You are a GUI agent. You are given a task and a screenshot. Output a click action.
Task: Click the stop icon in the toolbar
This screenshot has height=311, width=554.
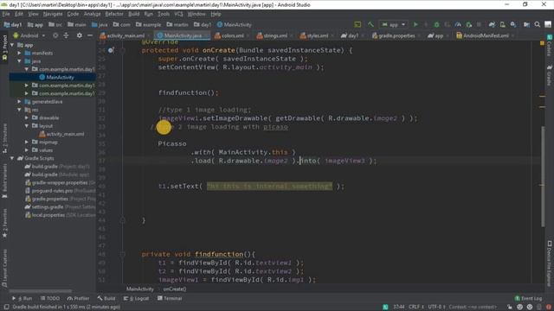(x=479, y=24)
